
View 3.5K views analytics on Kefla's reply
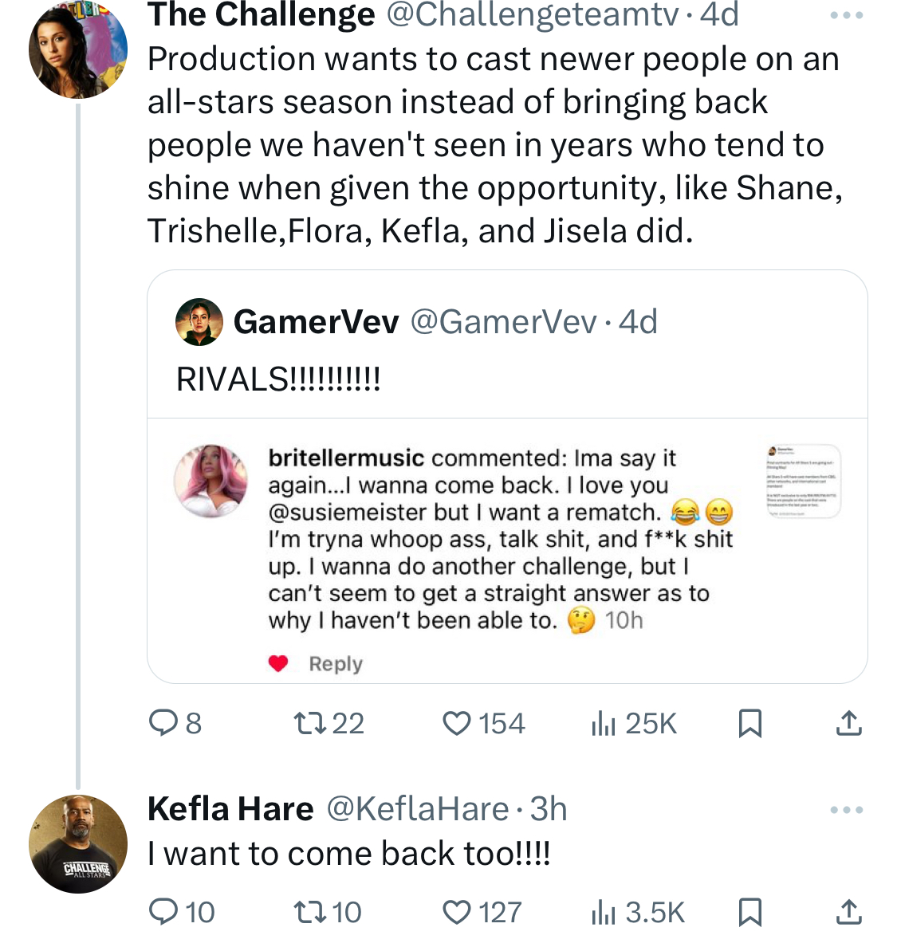(x=637, y=912)
